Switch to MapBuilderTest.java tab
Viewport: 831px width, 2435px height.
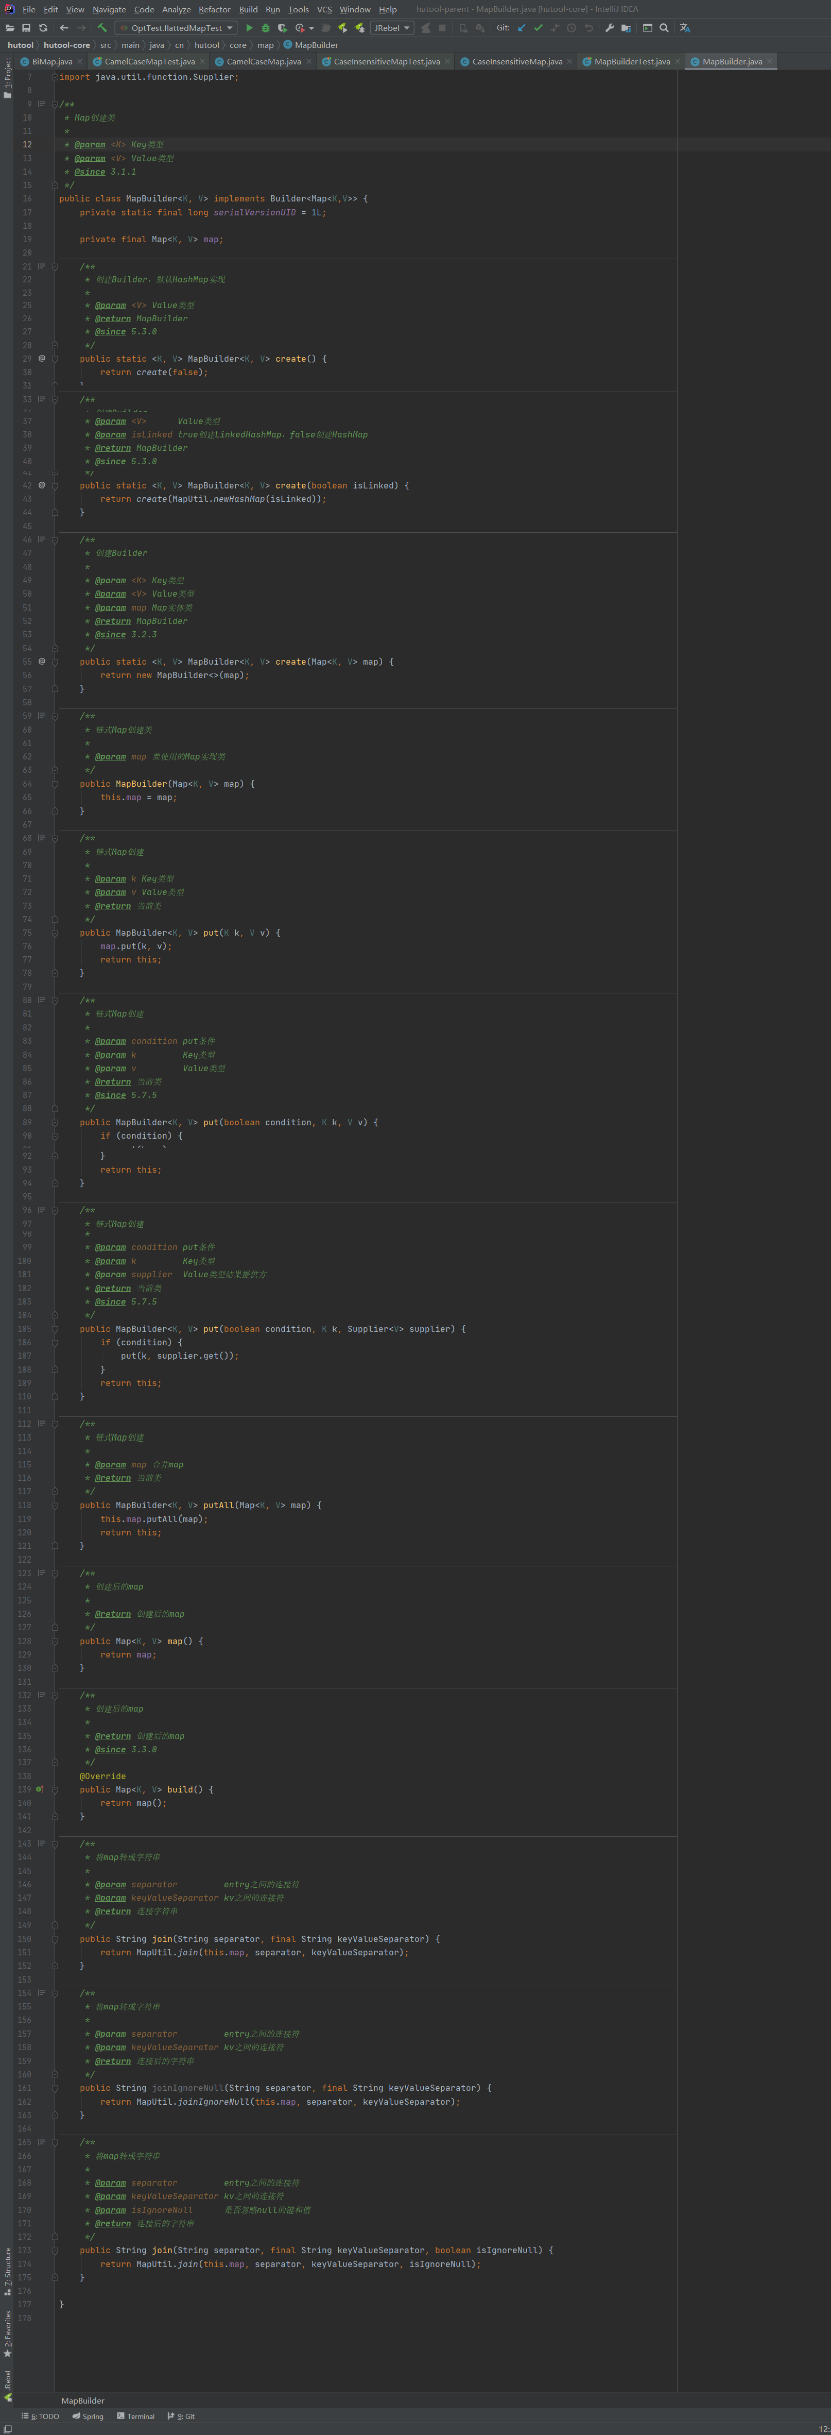(x=632, y=61)
